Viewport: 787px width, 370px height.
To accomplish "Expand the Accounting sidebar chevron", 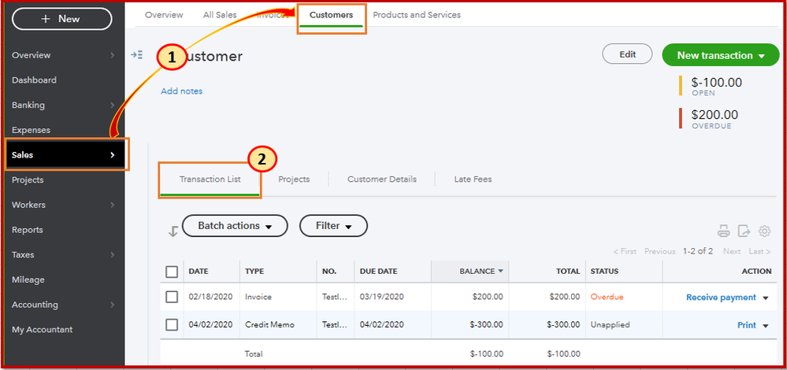I will (x=113, y=305).
